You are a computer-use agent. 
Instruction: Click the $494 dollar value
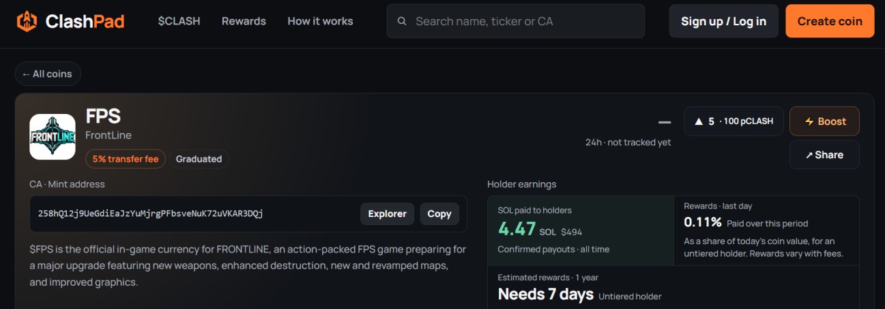(x=571, y=232)
